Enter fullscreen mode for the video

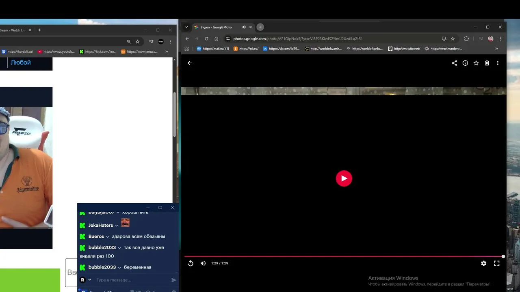[496, 263]
